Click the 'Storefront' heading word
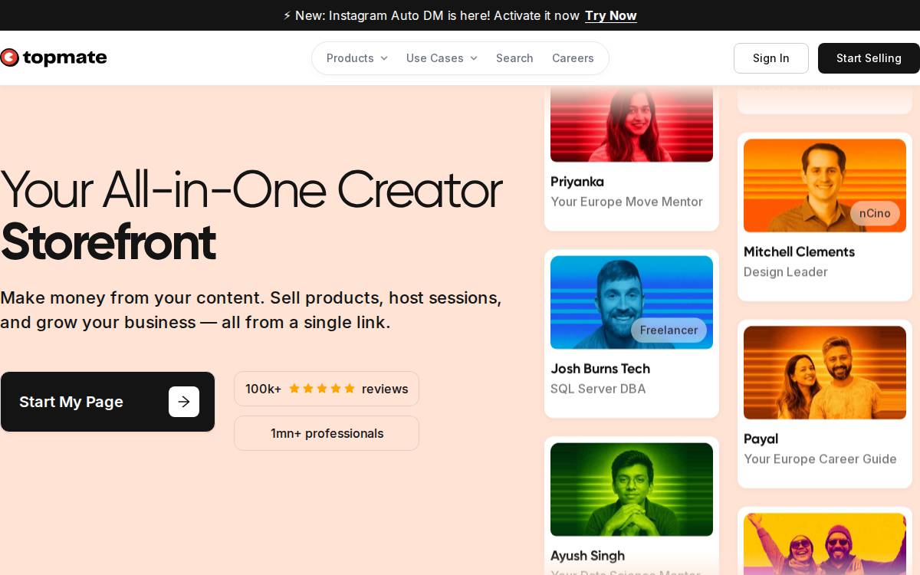 point(108,242)
